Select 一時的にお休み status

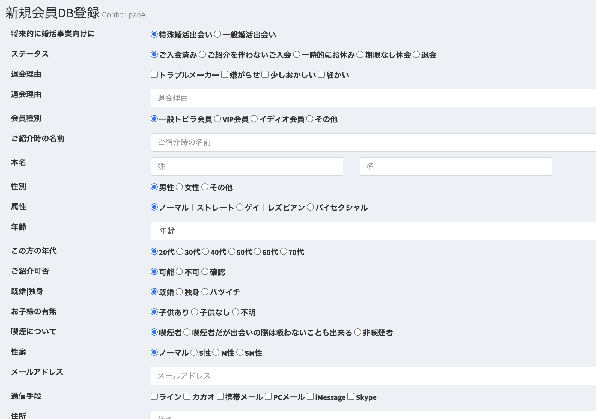tap(297, 54)
